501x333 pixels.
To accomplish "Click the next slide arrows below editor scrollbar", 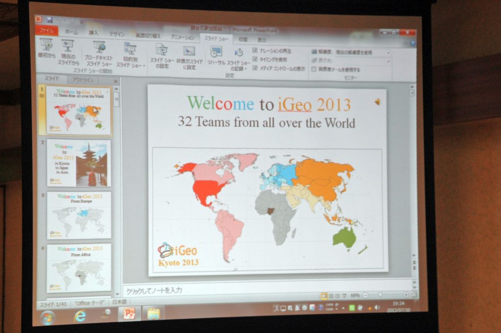I will tap(414, 267).
